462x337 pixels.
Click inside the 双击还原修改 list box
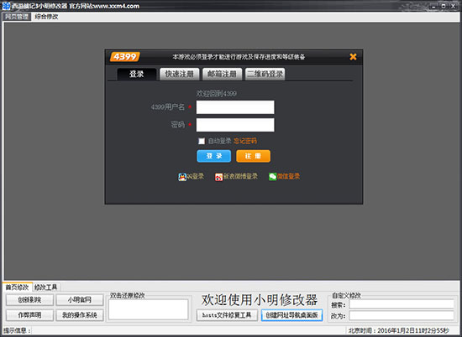[x=148, y=309]
